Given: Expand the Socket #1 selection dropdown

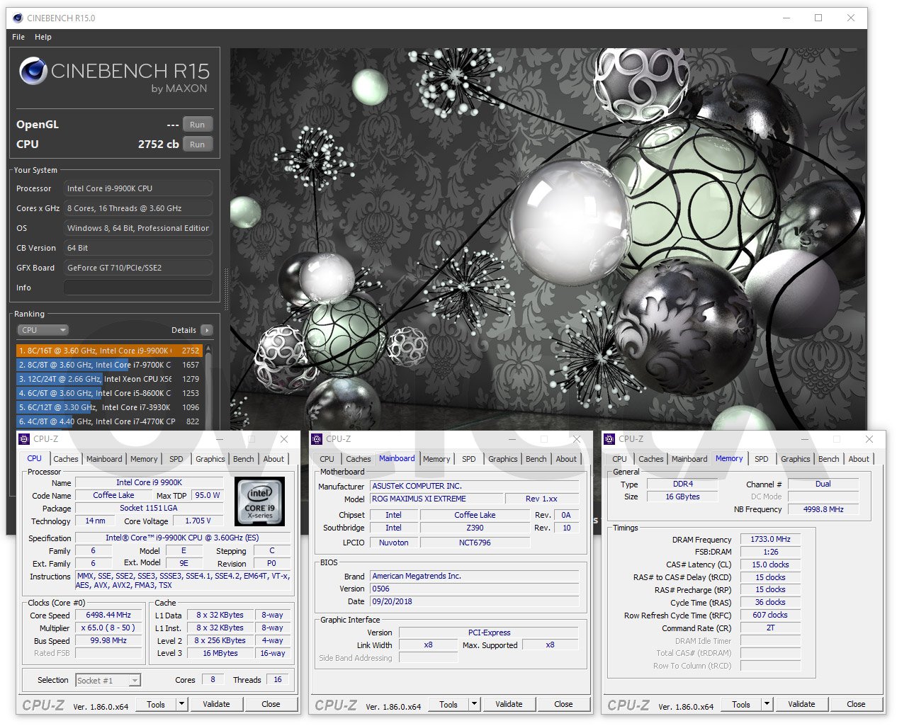Looking at the screenshot, I should [x=135, y=681].
